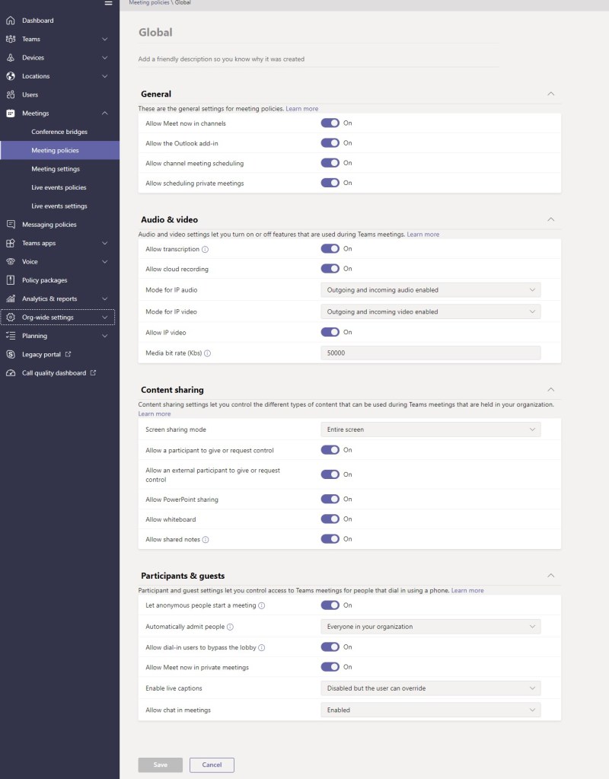The height and width of the screenshot is (779, 609).
Task: Click the Dashboard home icon
Action: [x=11, y=21]
